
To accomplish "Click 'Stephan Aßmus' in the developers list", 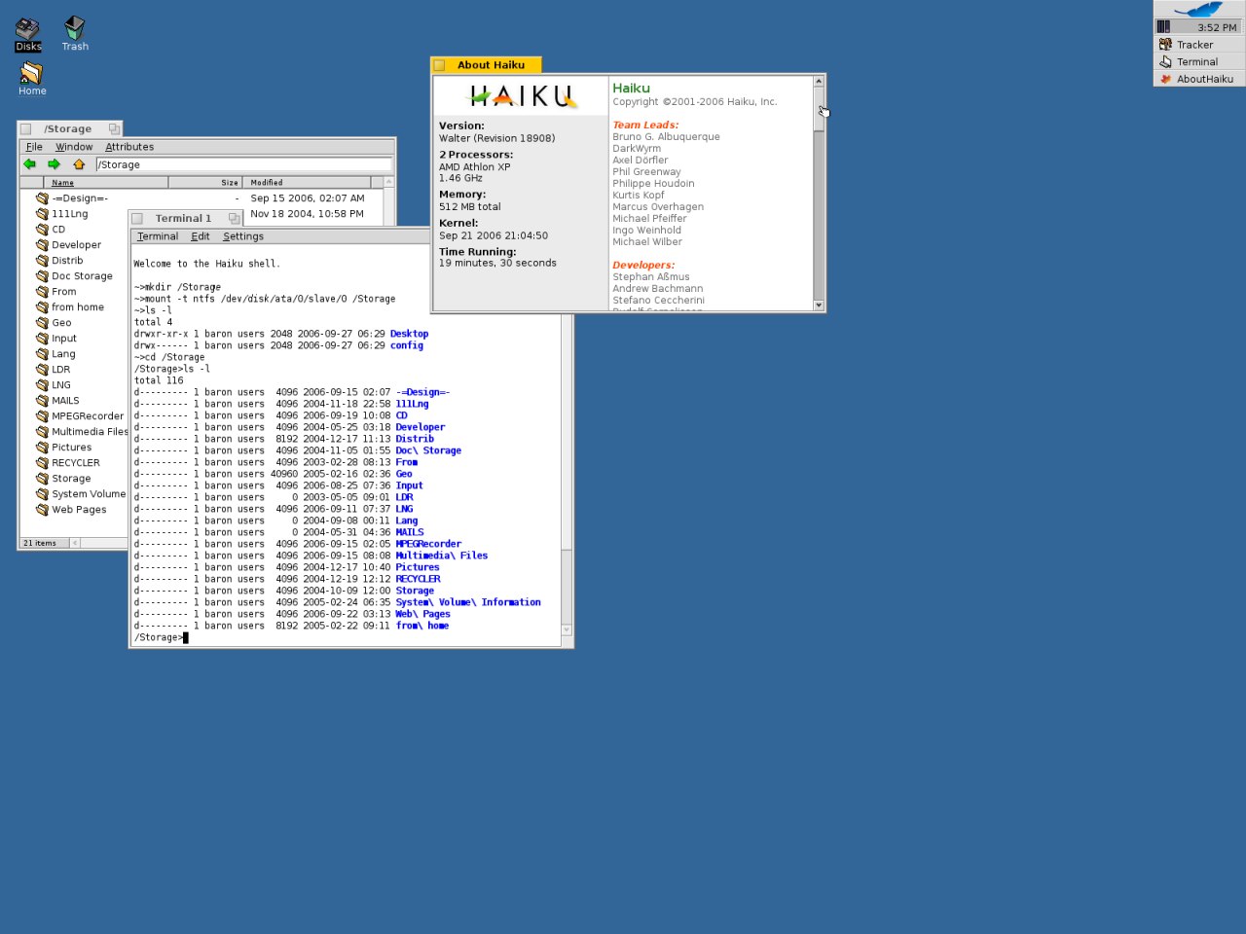I will click(650, 277).
